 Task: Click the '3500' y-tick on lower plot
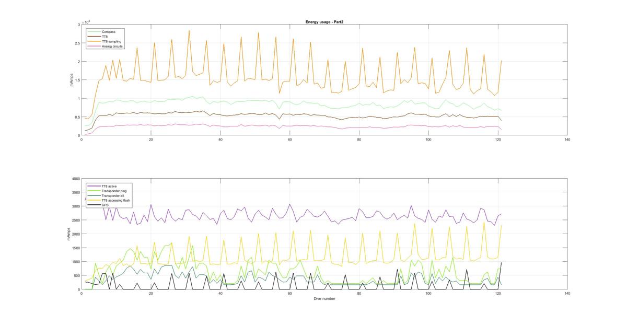coord(76,193)
